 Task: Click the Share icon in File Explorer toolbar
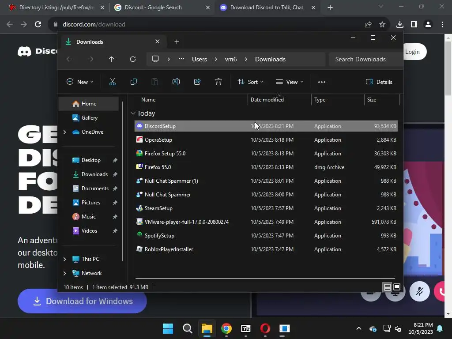[197, 82]
